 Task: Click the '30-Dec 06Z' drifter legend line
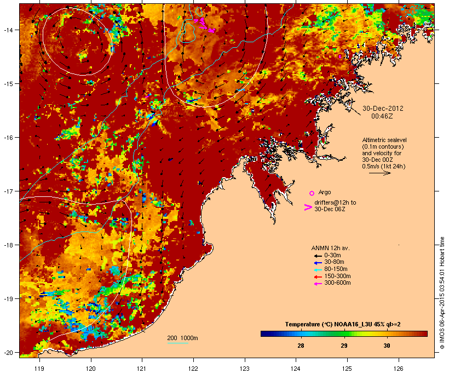(x=330, y=209)
